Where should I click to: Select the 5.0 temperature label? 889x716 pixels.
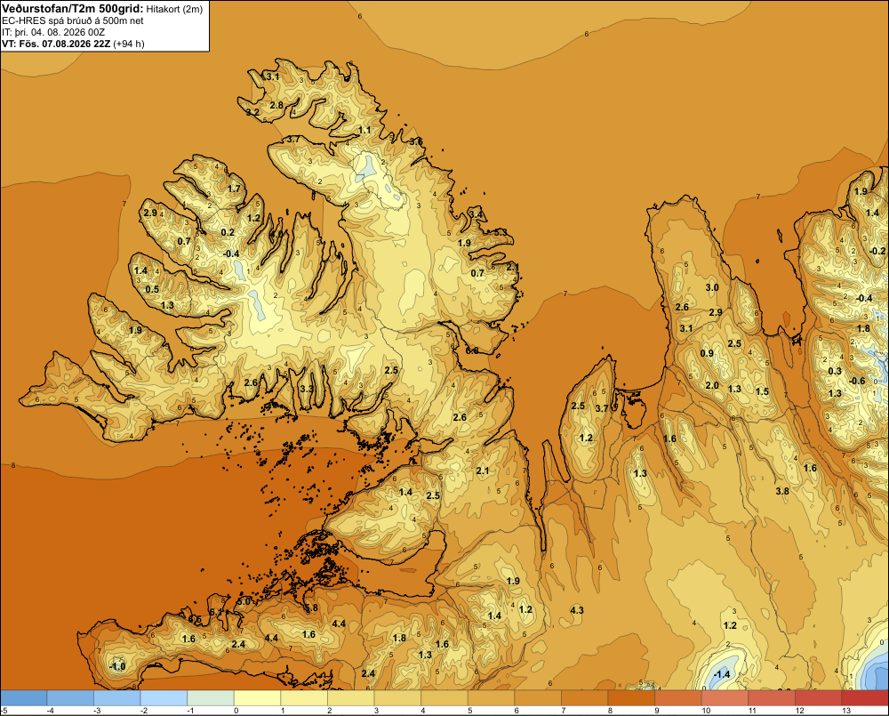[244, 601]
